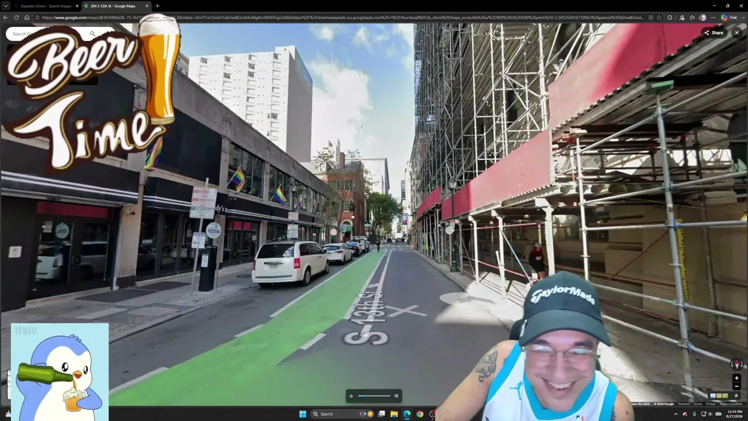Screen dimensions: 748x421
Task: Open the browser profile avatar
Action: [x=702, y=18]
